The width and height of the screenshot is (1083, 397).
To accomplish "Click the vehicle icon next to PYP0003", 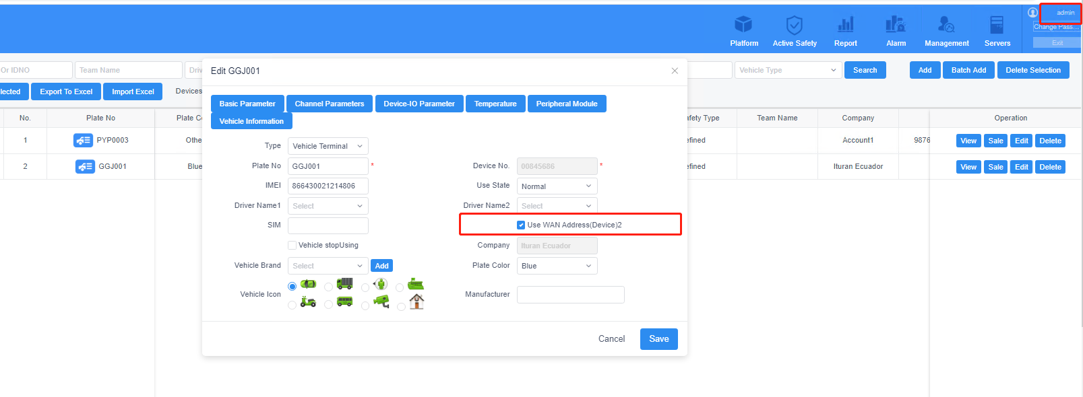I will [83, 140].
